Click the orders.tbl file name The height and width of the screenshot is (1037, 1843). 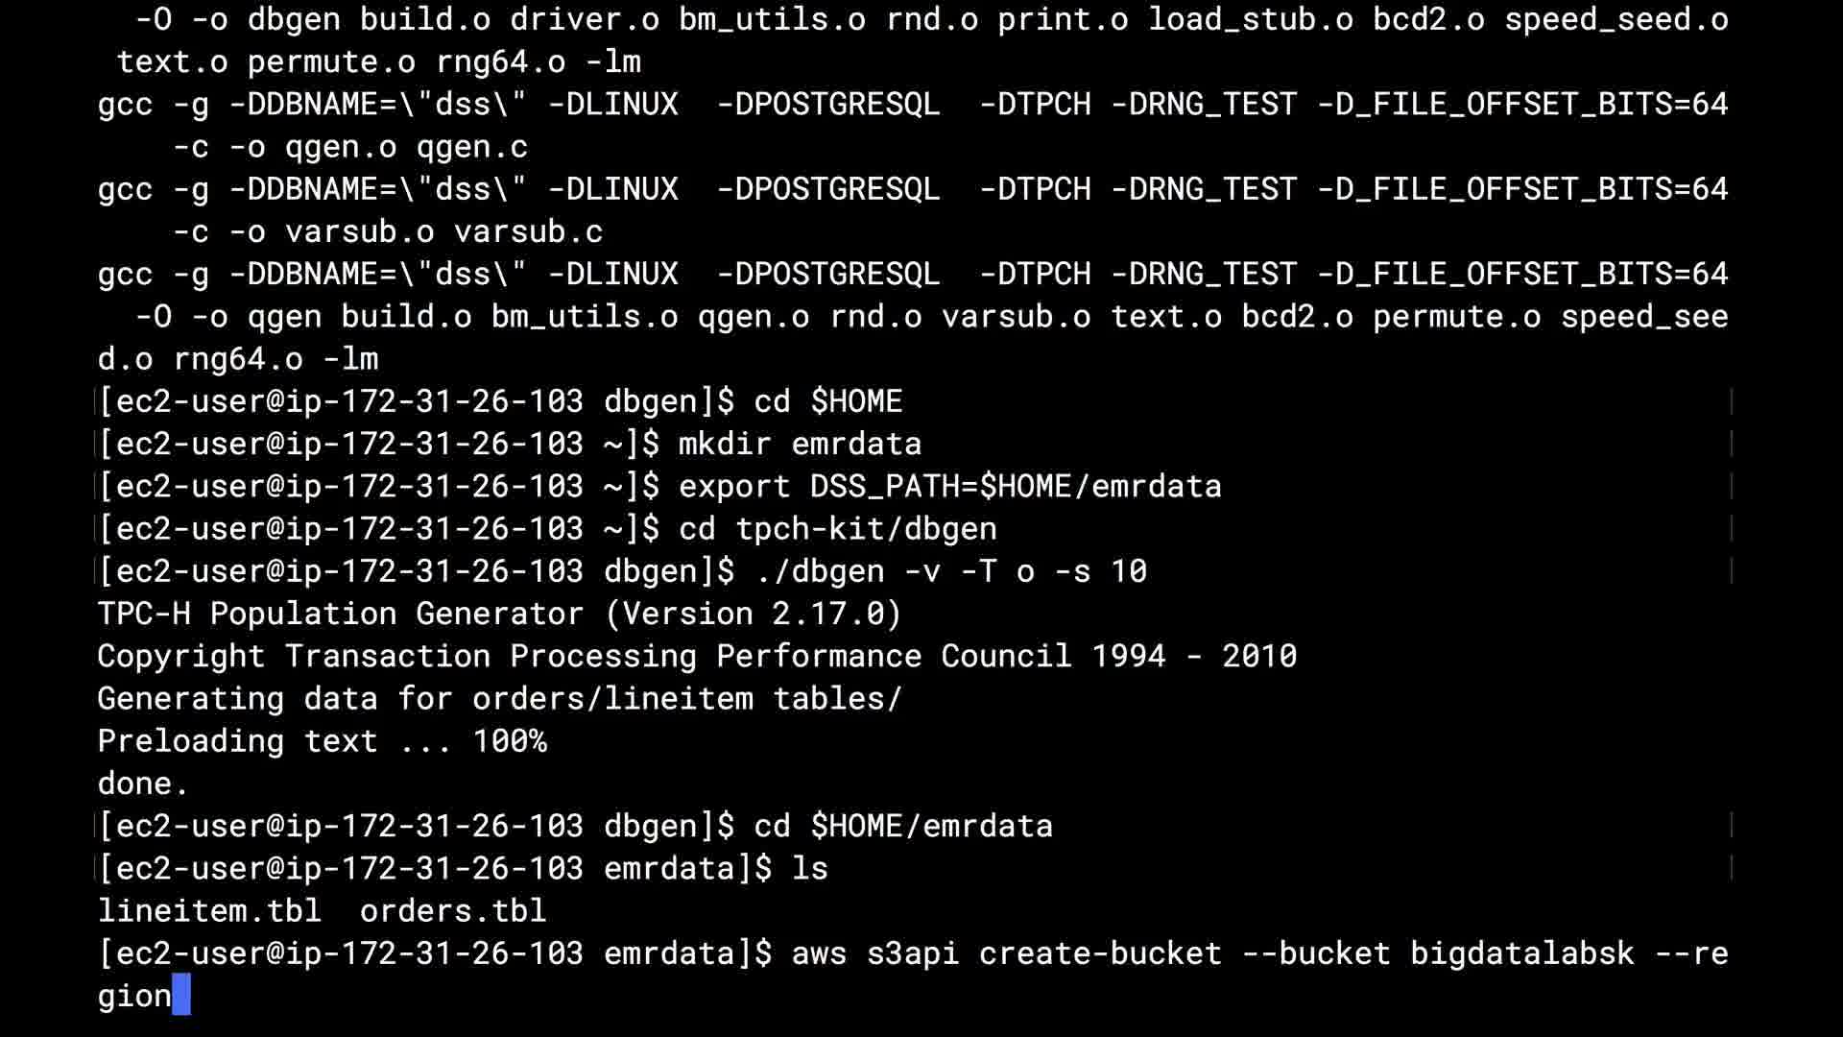(x=453, y=910)
